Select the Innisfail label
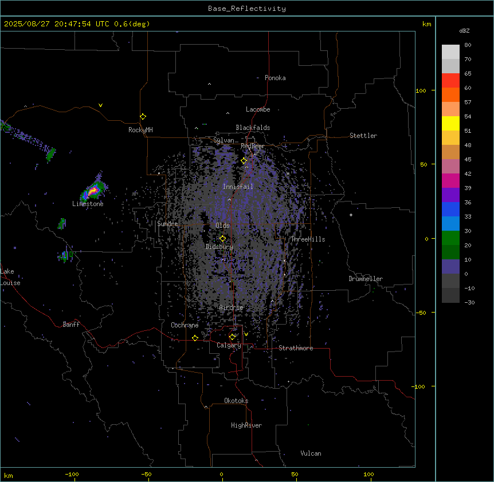 pos(238,187)
